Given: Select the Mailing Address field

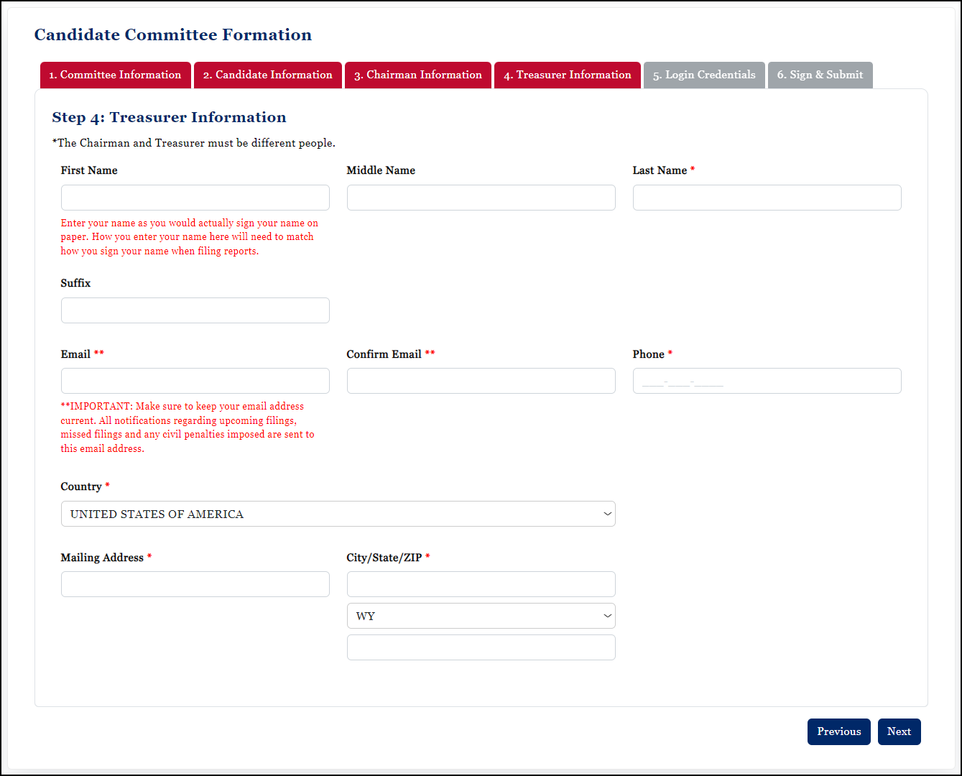Looking at the screenshot, I should pyautogui.click(x=195, y=584).
